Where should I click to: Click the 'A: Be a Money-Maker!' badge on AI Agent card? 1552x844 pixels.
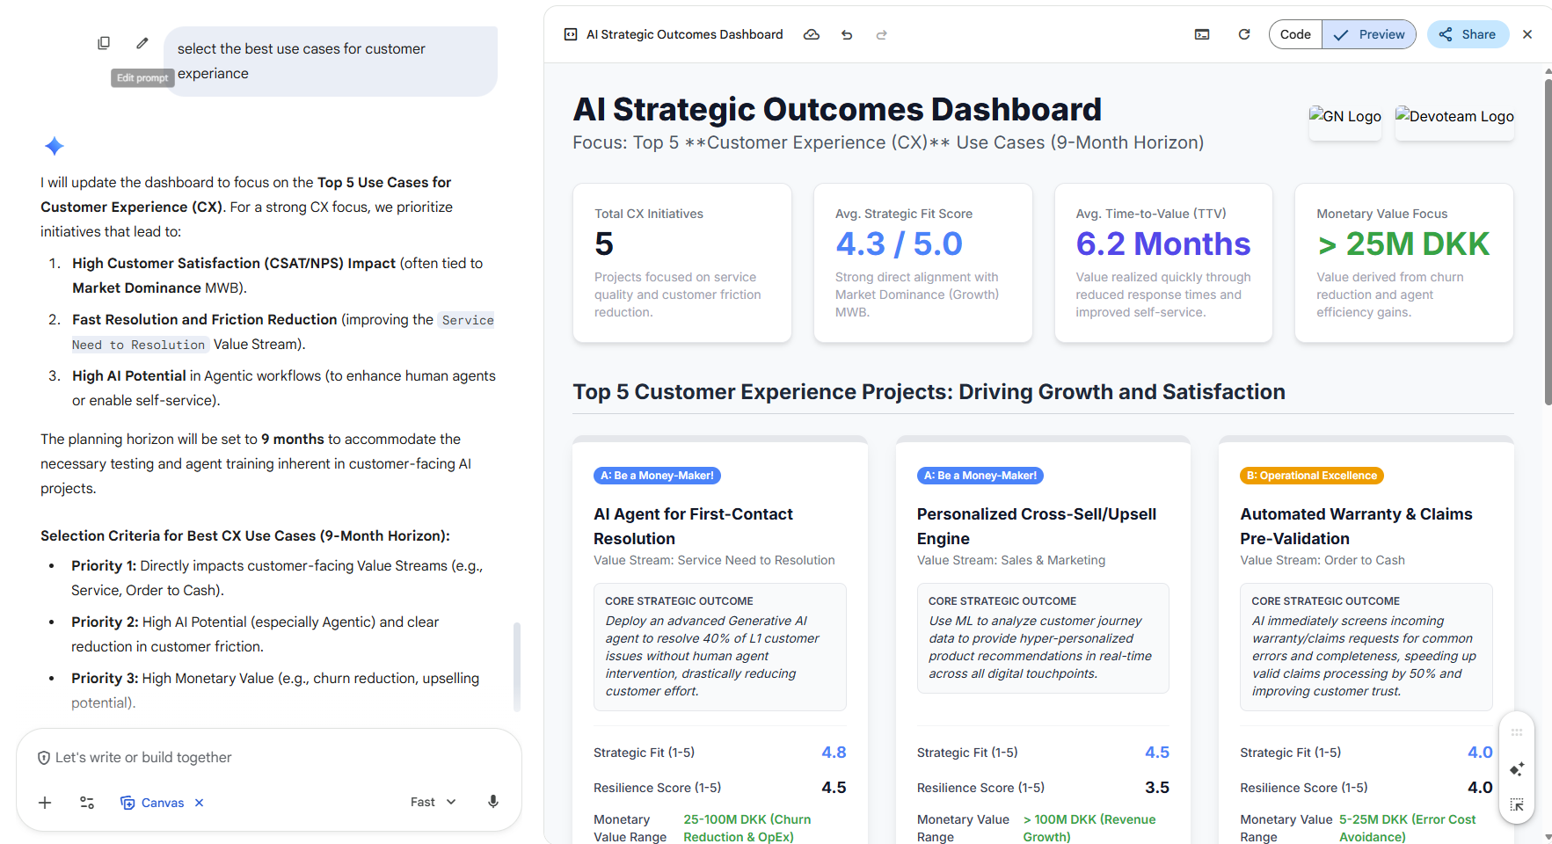pyautogui.click(x=657, y=476)
